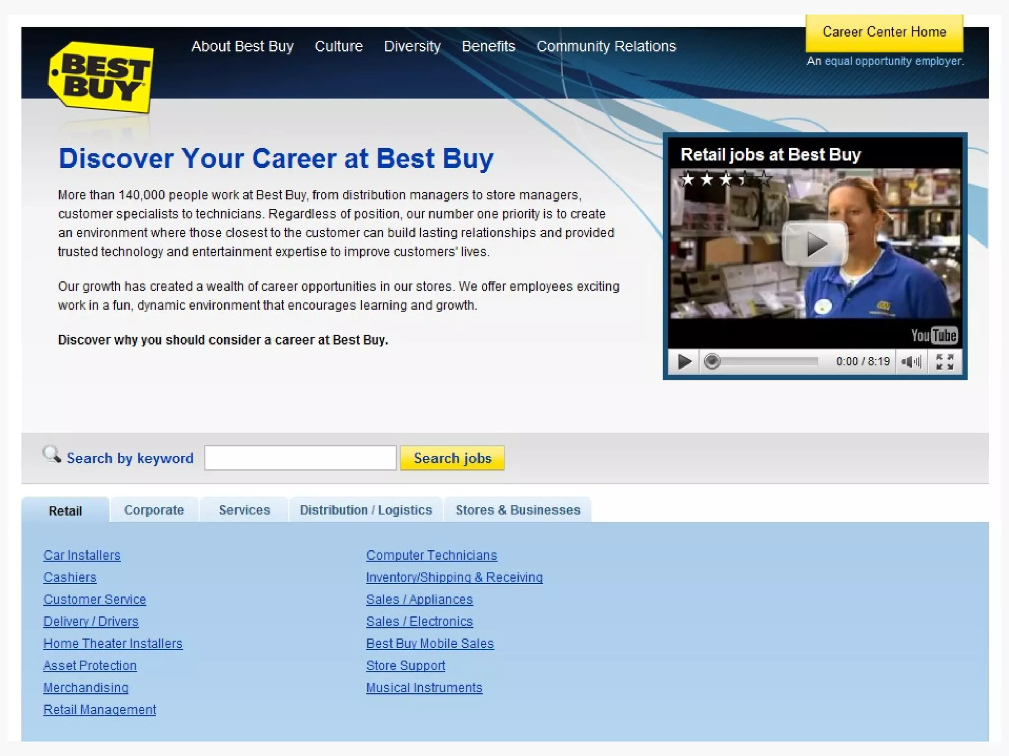Open the Diversity menu item

[x=412, y=46]
